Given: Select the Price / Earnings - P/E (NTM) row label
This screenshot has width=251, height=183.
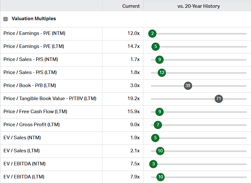Looking at the screenshot, I should click(x=35, y=33).
